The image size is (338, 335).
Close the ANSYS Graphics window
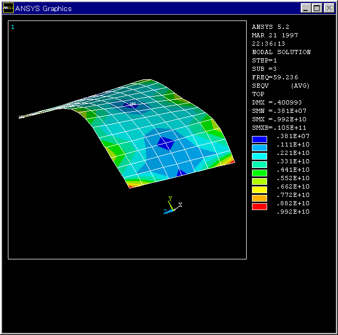pyautogui.click(x=329, y=8)
